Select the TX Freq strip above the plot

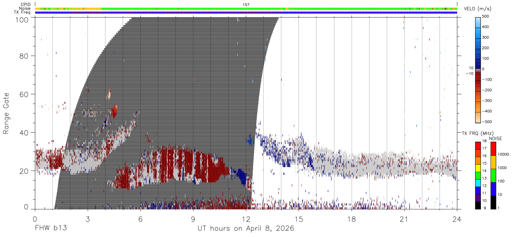click(x=246, y=13)
